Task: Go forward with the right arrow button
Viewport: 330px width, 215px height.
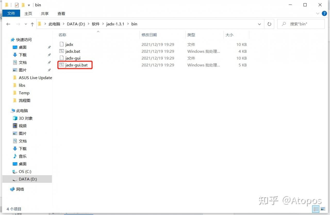Action: click(x=18, y=24)
